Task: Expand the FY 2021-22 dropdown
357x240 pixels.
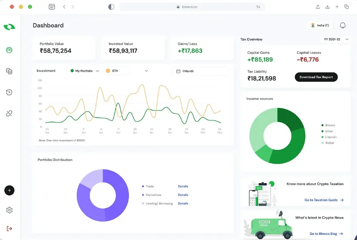Action: pyautogui.click(x=336, y=39)
